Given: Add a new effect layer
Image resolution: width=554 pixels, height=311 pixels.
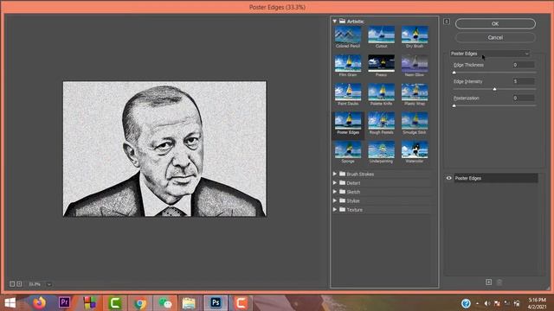Looking at the screenshot, I should pos(488,282).
